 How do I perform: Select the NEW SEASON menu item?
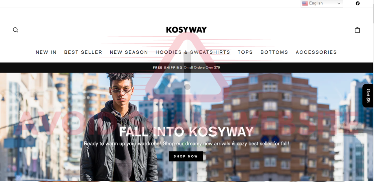pos(129,52)
